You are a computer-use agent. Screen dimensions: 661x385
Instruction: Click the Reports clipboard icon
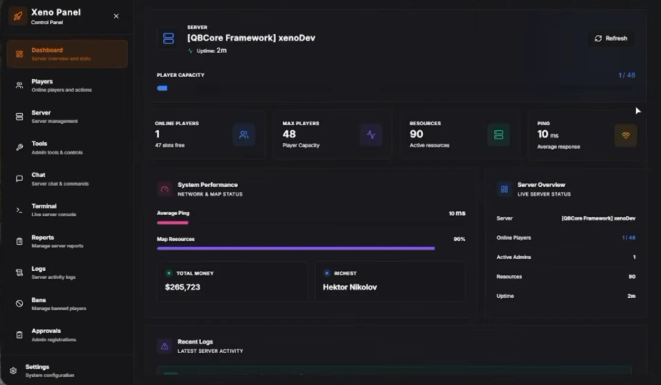[19, 241]
